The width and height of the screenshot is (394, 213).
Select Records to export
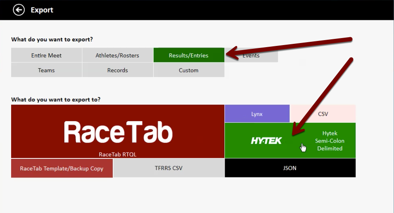[117, 70]
